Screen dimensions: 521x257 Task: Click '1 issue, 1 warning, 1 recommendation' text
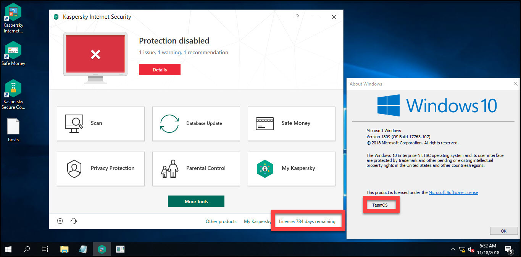click(184, 53)
